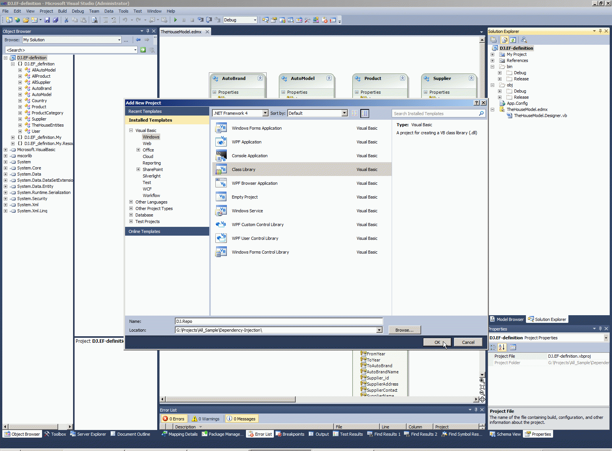Click the Browse... button
612x451 pixels.
point(405,330)
